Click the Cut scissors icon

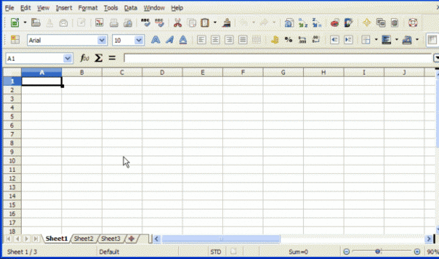click(178, 23)
